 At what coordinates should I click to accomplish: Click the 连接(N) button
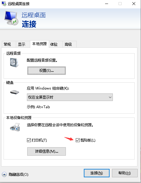(x=97, y=173)
